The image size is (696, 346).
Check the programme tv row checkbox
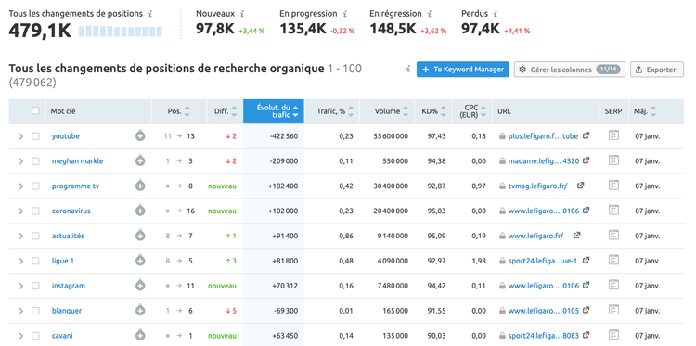(35, 186)
